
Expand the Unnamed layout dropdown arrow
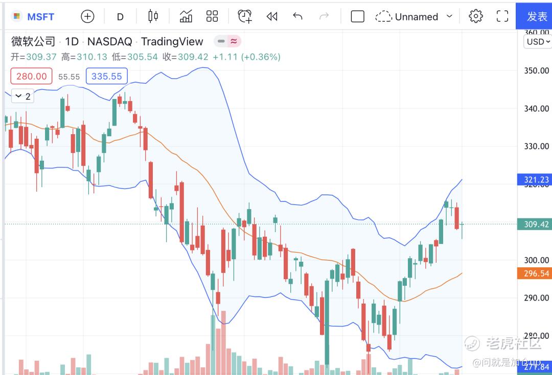(450, 16)
